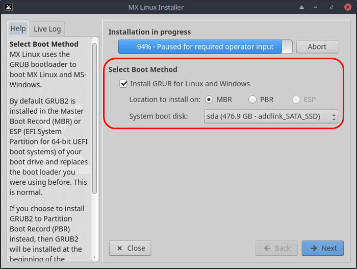
Task: Click the Close button
Action: coord(130,248)
